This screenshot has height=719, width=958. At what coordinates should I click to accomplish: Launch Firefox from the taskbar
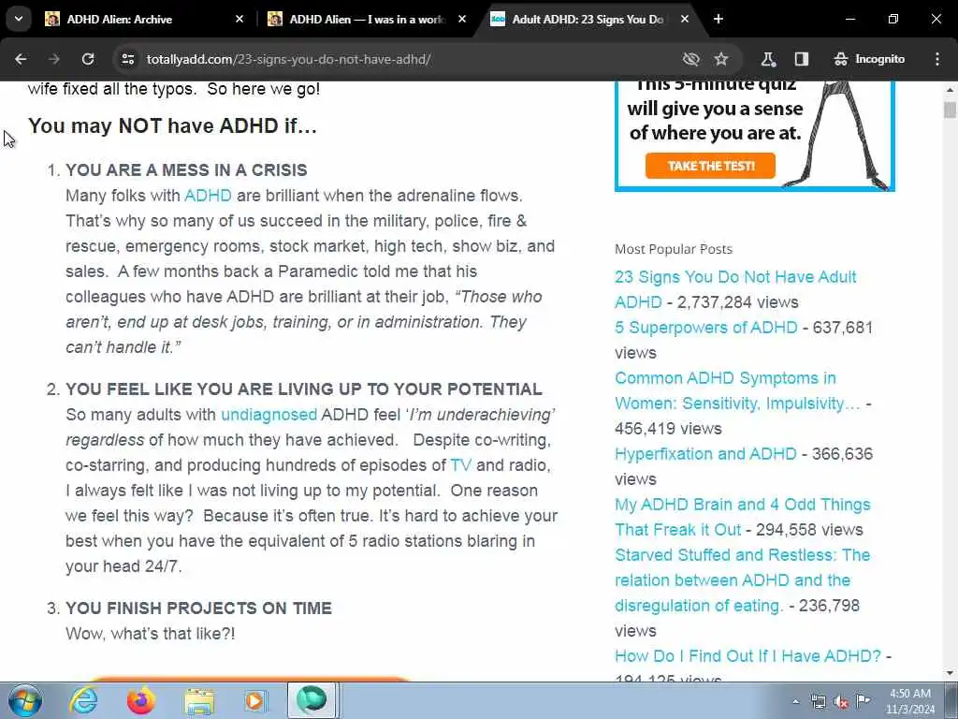140,700
